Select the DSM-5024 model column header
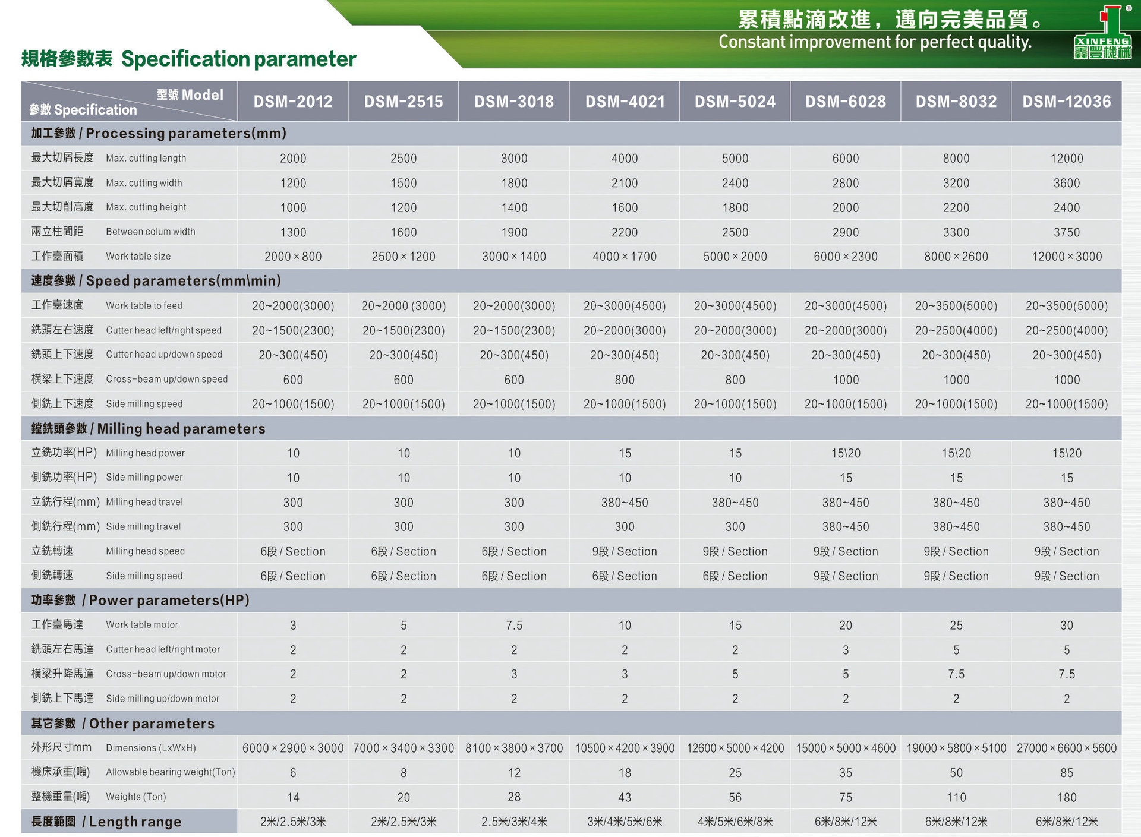Image resolution: width=1141 pixels, height=837 pixels. click(735, 102)
